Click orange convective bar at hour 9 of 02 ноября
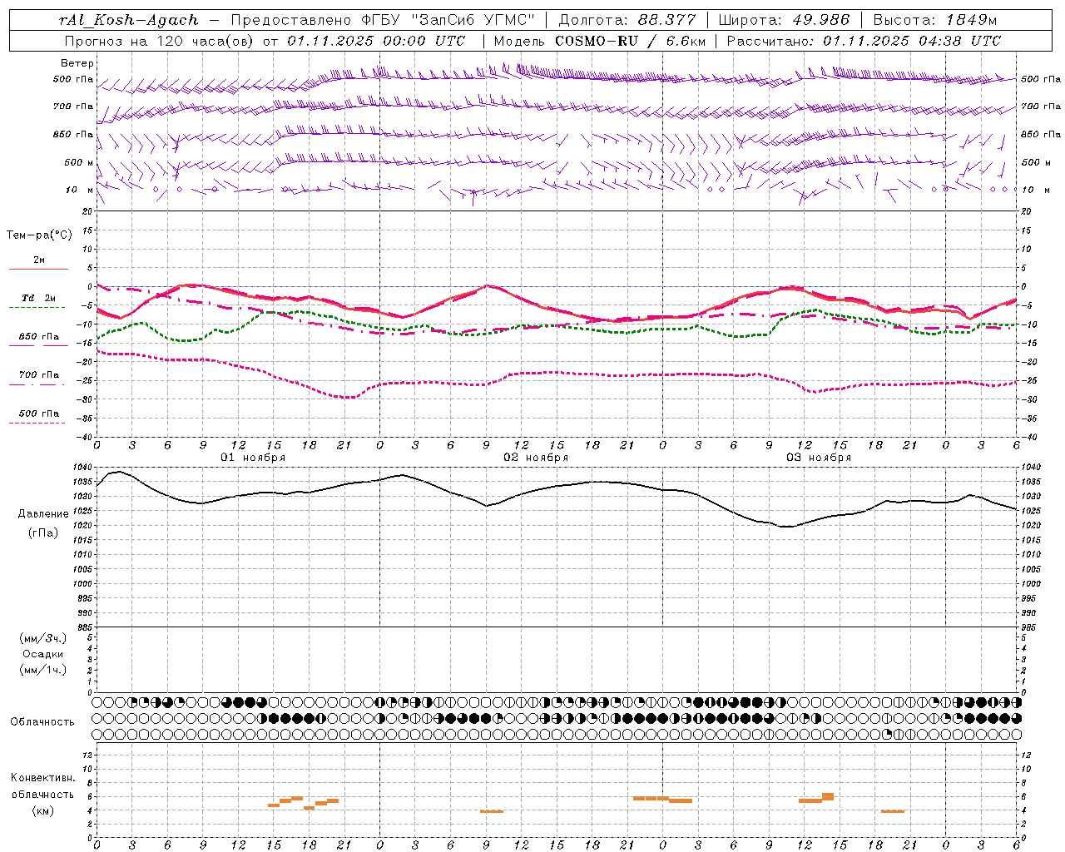 (x=492, y=811)
